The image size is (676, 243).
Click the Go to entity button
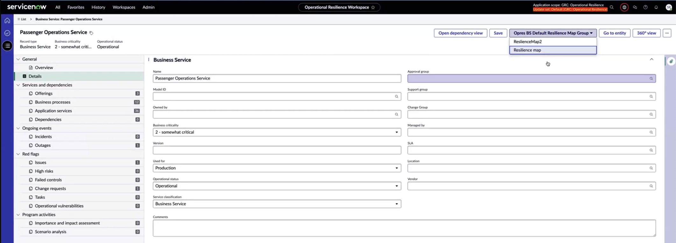(614, 33)
